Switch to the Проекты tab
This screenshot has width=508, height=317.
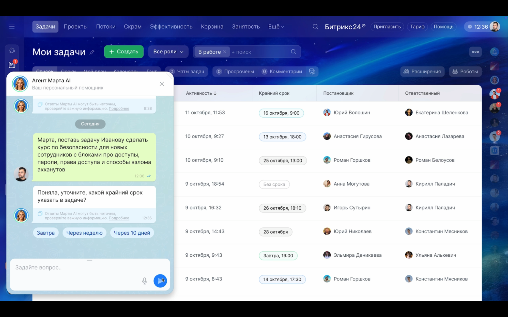[75, 27]
